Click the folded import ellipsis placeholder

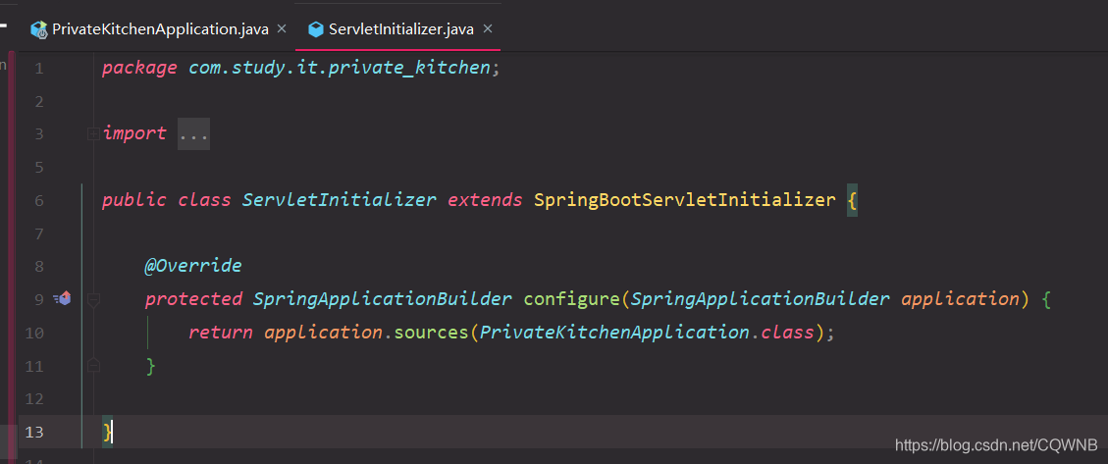[x=193, y=133]
